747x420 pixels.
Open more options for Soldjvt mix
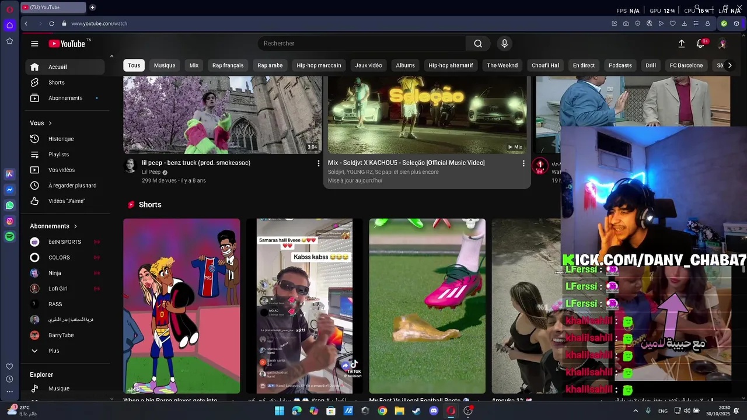pos(523,163)
